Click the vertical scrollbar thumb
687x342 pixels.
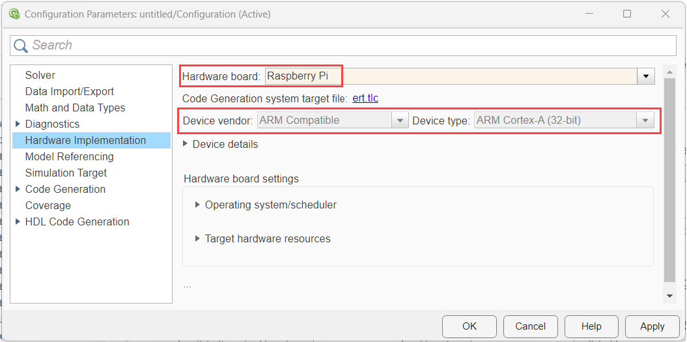(669, 180)
